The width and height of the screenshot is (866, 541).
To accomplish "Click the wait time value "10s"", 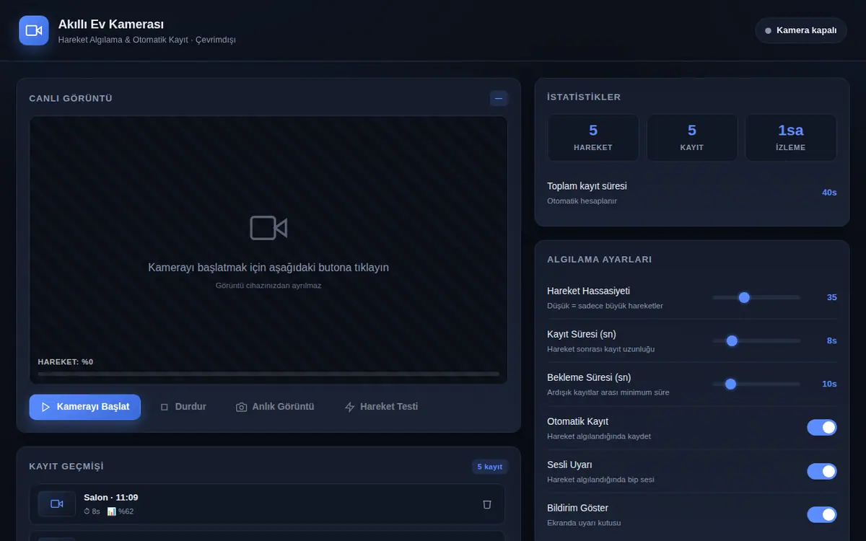I will 829,384.
